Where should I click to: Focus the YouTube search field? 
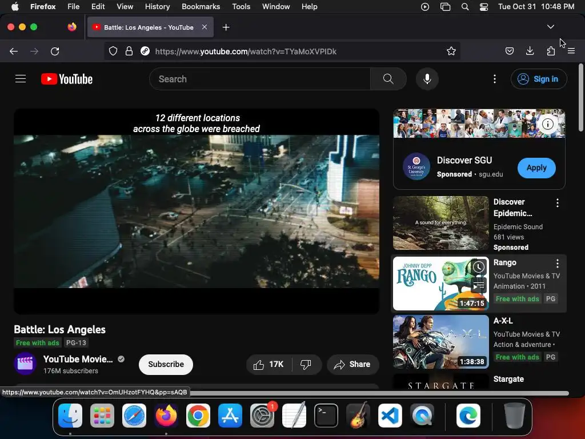[260, 79]
